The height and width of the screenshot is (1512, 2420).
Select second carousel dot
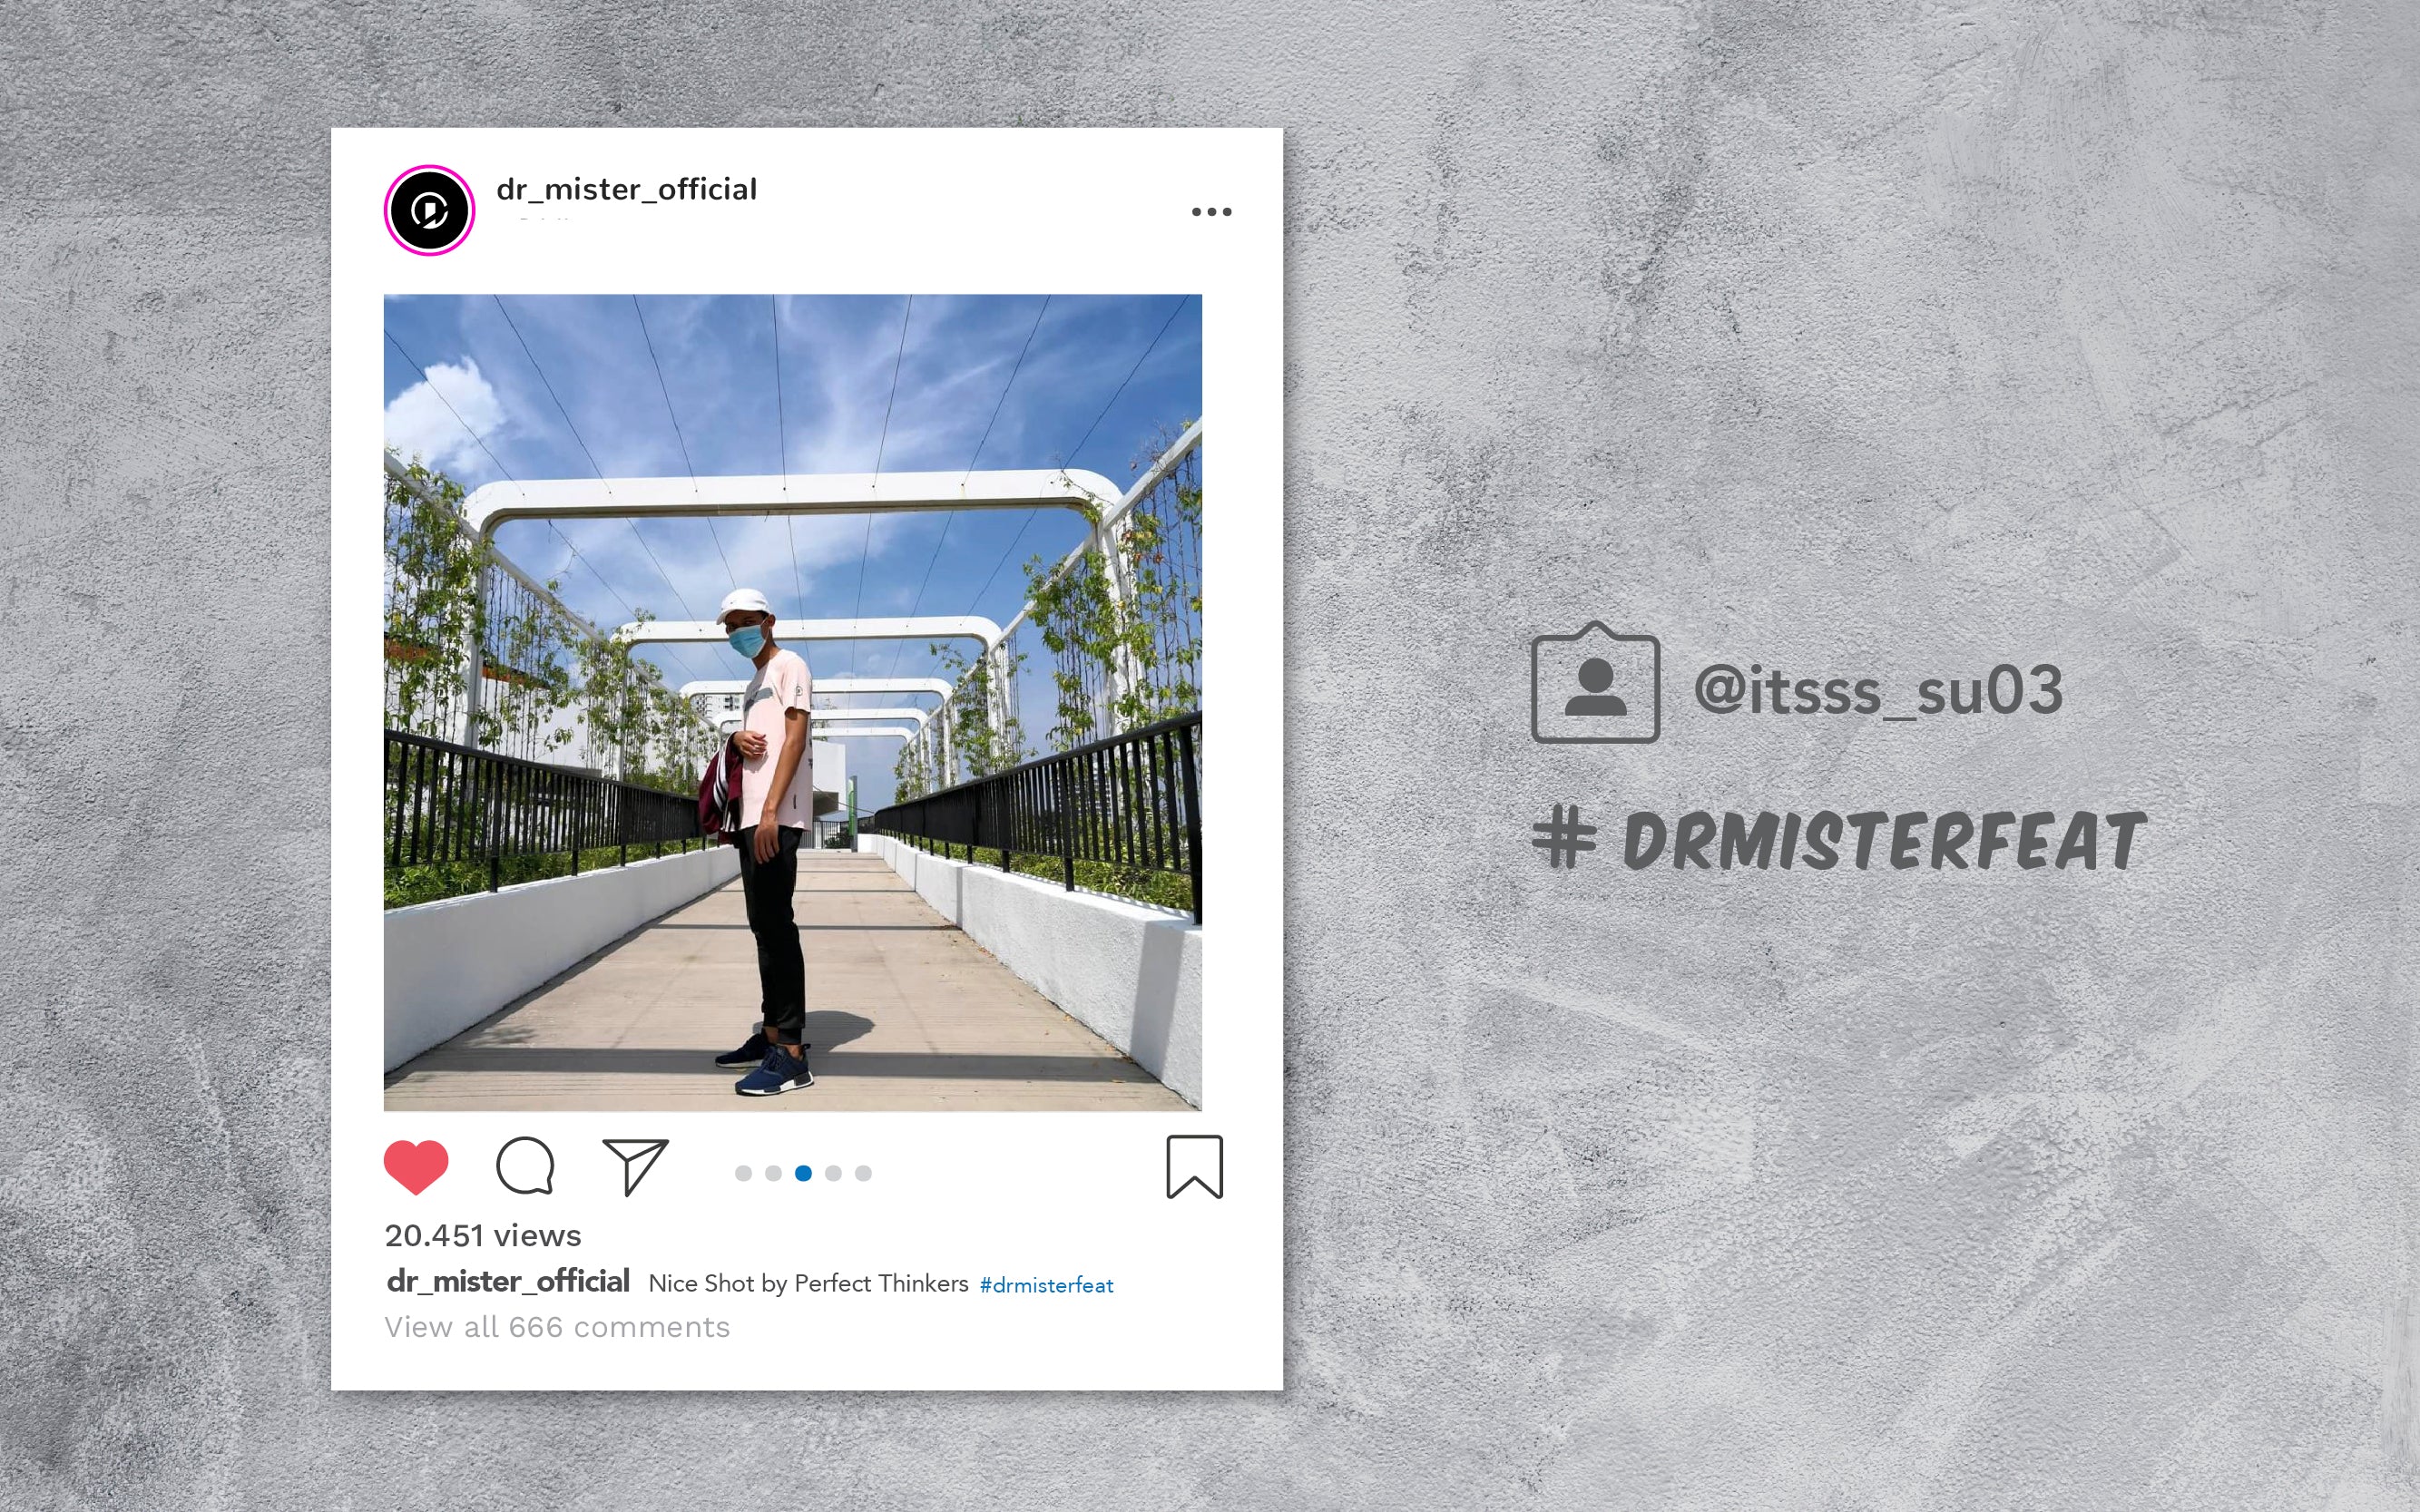tap(773, 1173)
